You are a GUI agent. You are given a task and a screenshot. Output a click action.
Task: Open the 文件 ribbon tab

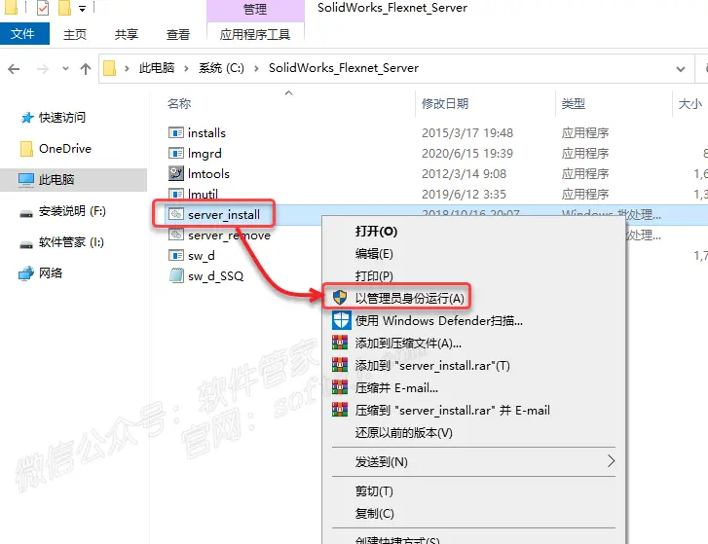24,34
